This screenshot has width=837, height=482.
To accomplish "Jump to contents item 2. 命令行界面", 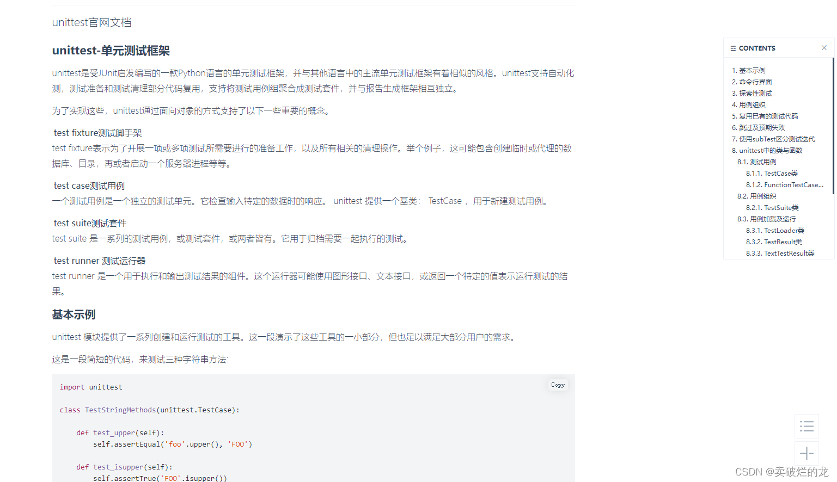I will point(752,82).
